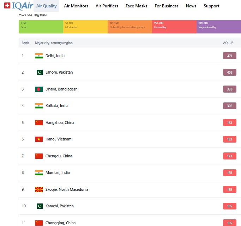Click the North Macedonia flag beside Skopje

tap(39, 189)
